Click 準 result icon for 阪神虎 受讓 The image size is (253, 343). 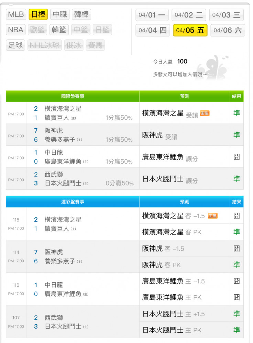(236, 135)
